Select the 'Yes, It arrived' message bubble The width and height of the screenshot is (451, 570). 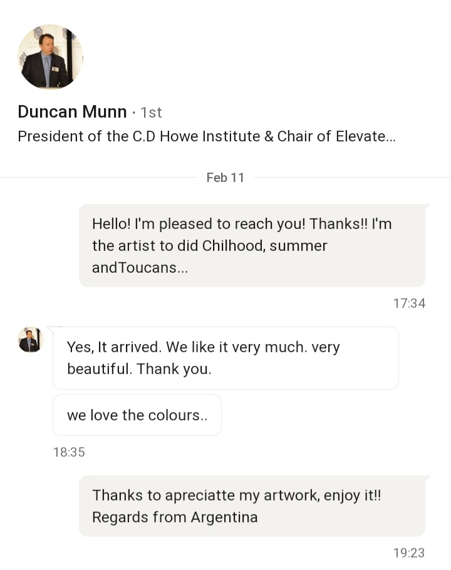click(x=225, y=358)
